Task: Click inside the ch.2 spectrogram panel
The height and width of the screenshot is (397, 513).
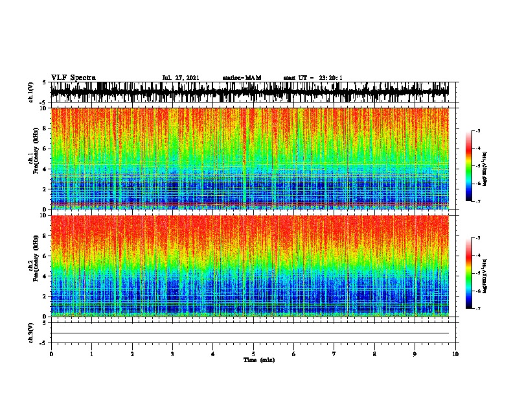Action: pyautogui.click(x=250, y=266)
